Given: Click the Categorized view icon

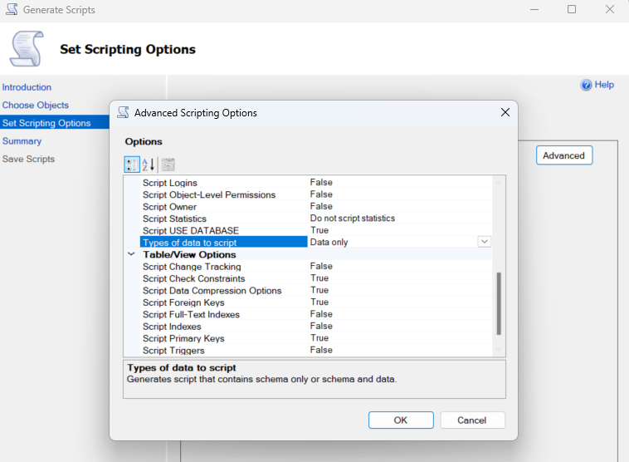Looking at the screenshot, I should coord(132,165).
